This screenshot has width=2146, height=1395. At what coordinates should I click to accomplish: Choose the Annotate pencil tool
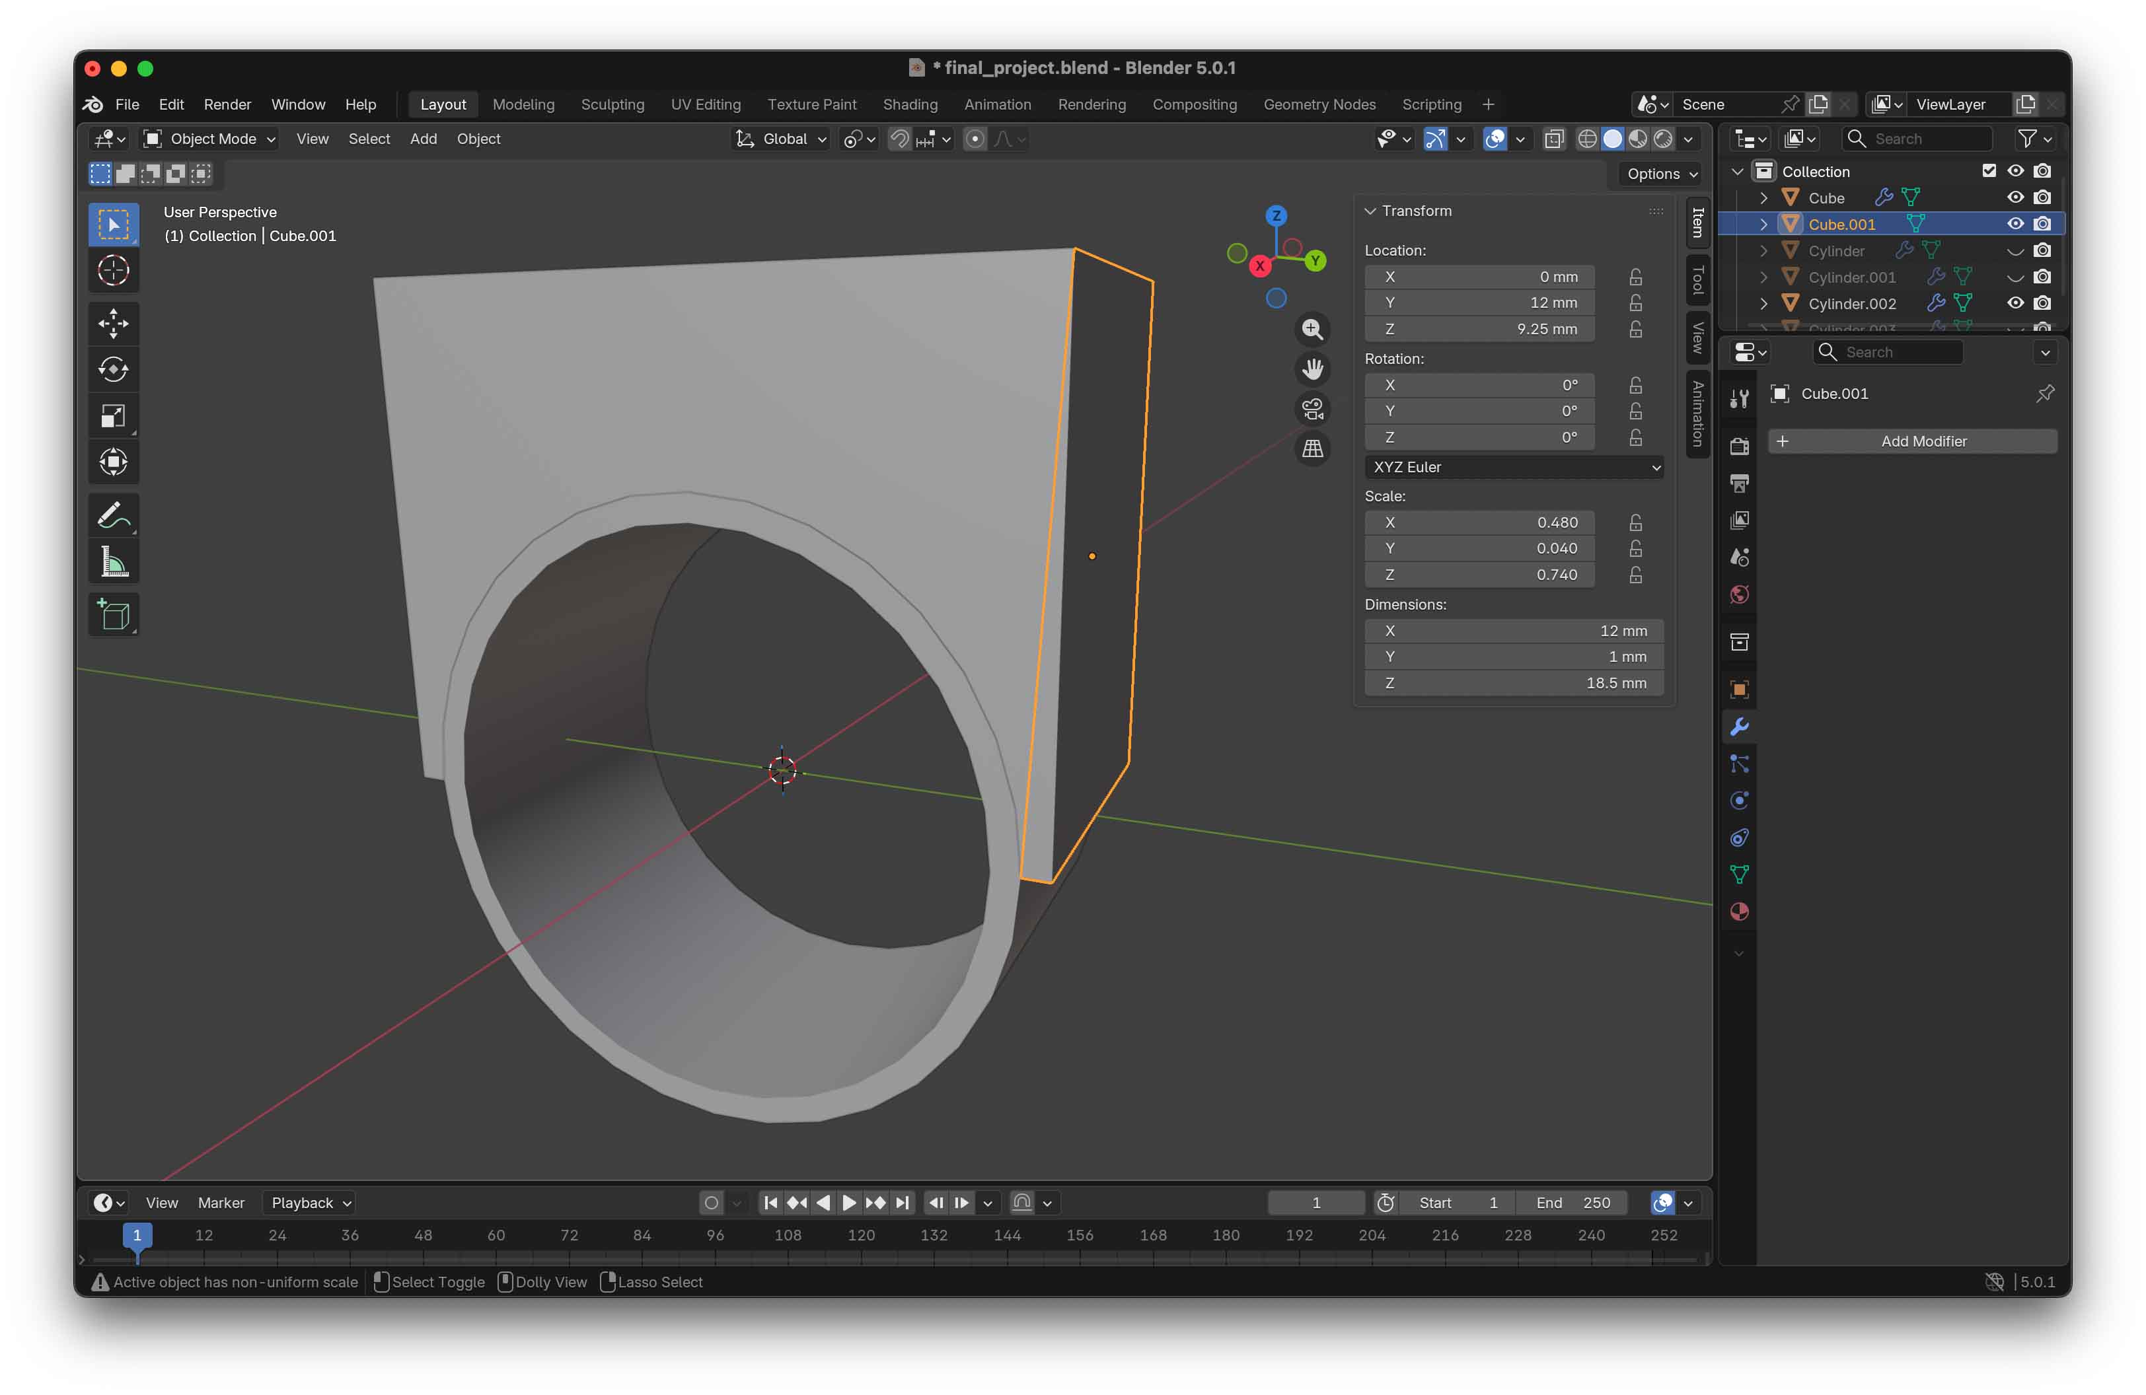coord(114,515)
